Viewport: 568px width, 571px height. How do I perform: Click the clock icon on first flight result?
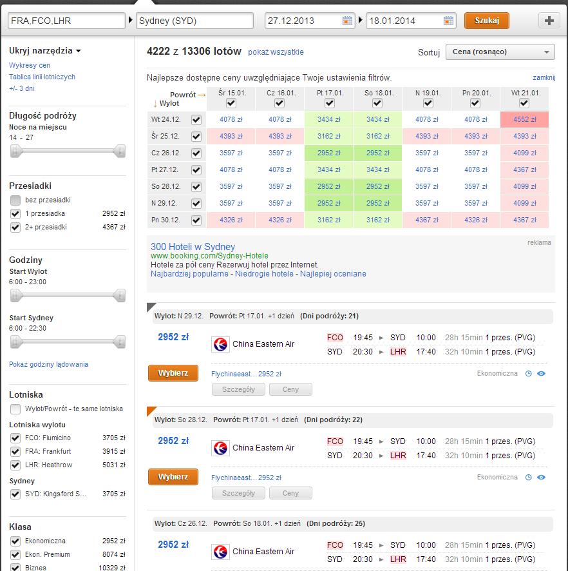point(528,374)
